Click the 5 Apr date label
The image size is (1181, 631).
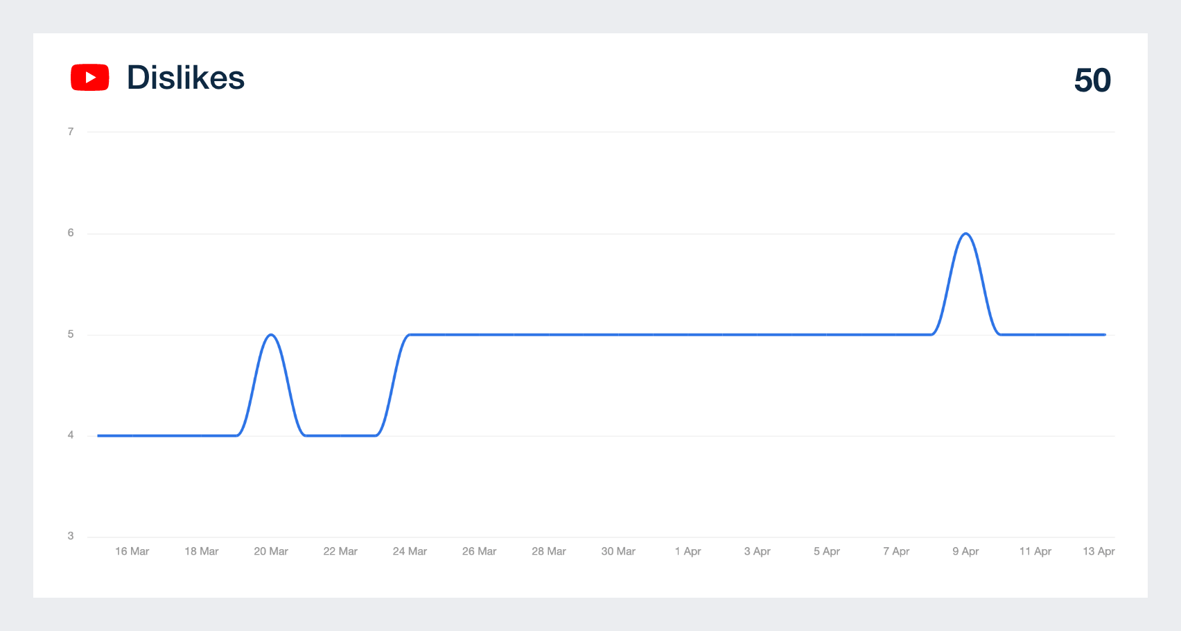[827, 551]
